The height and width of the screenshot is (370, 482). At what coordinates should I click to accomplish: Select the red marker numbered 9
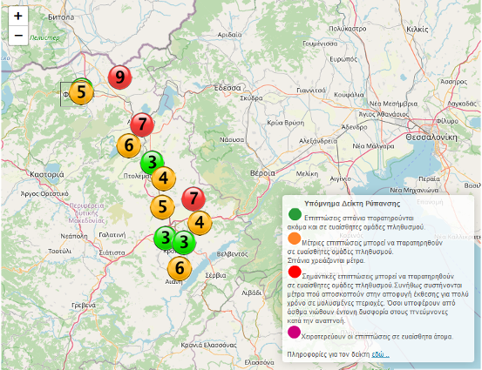point(120,77)
